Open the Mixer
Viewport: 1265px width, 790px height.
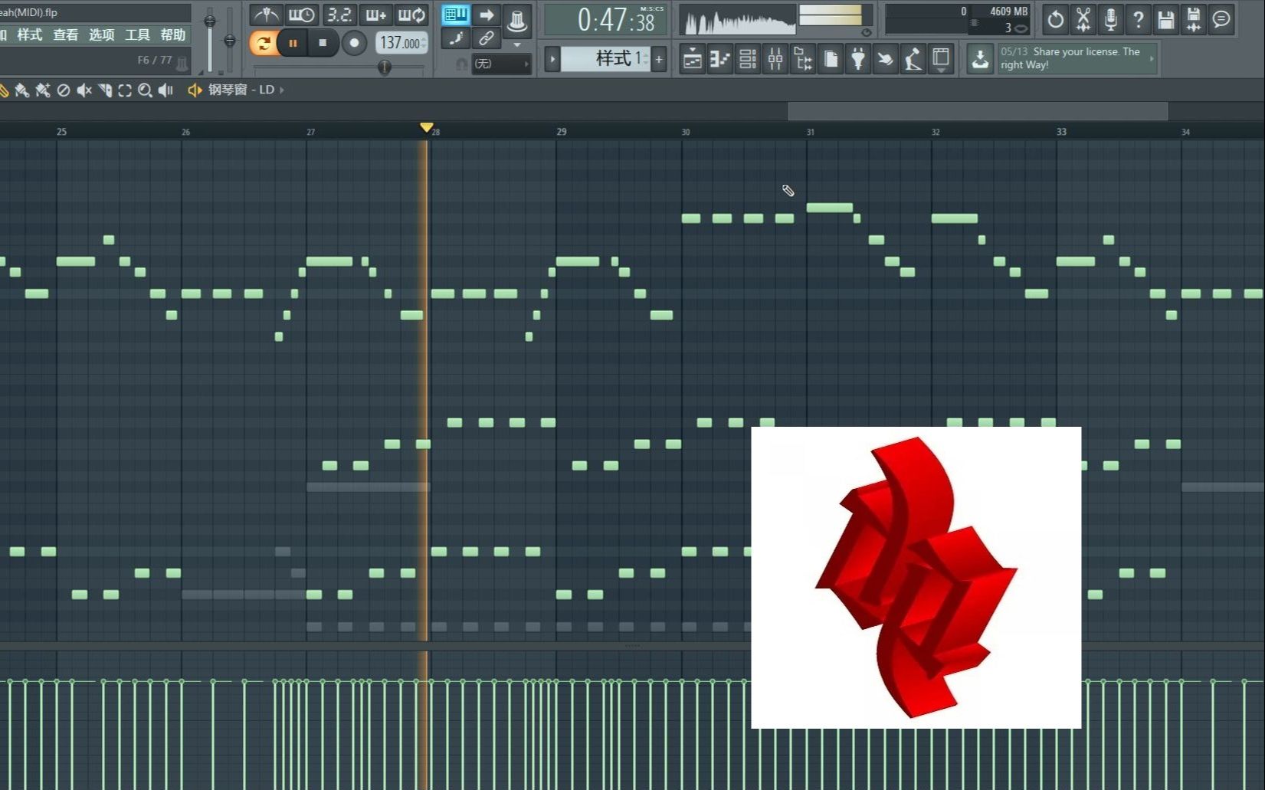[775, 59]
